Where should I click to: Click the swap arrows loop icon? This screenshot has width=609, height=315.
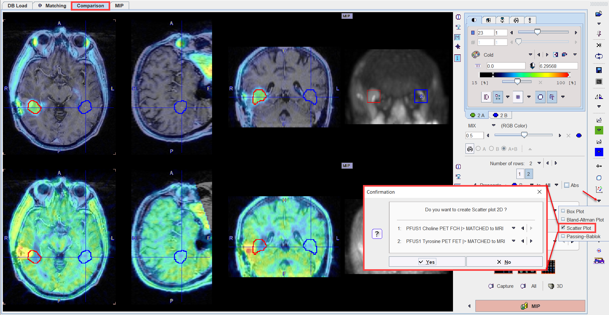[x=599, y=56]
